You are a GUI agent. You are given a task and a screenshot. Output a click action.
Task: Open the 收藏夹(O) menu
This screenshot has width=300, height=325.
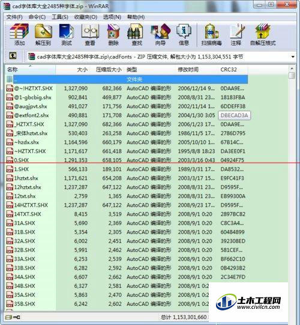point(86,17)
